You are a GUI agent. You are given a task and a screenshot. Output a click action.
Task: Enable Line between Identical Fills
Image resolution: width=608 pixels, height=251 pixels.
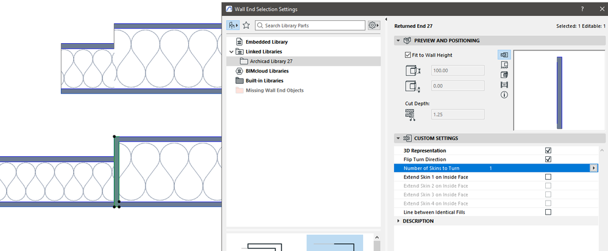pos(548,212)
